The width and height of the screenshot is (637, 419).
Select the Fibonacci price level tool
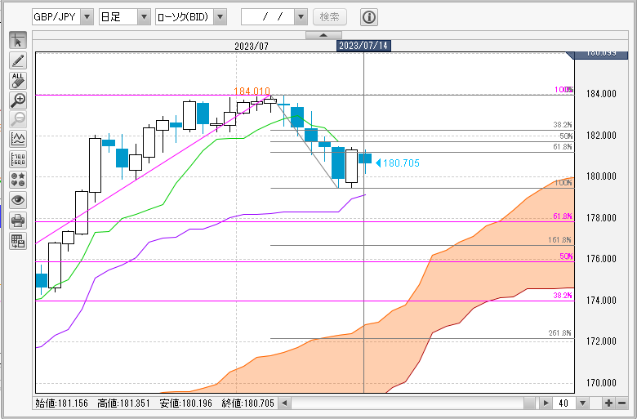(x=18, y=159)
